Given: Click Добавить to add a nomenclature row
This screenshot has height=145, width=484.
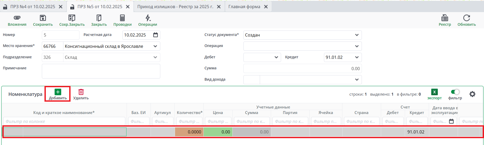Looking at the screenshot, I should click(58, 94).
